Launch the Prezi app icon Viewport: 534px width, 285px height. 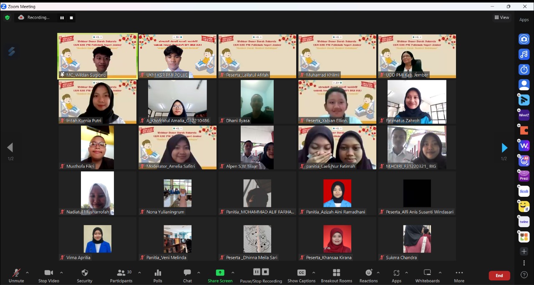524,176
